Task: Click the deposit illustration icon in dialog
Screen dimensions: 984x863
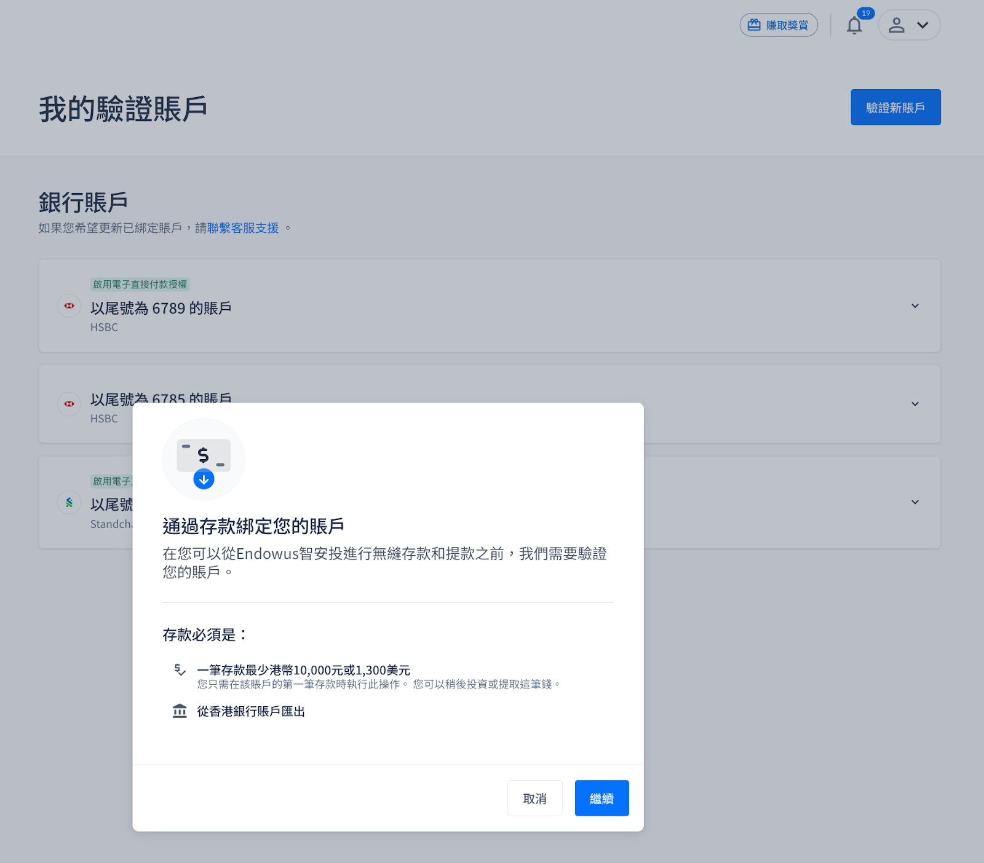Action: (x=204, y=459)
